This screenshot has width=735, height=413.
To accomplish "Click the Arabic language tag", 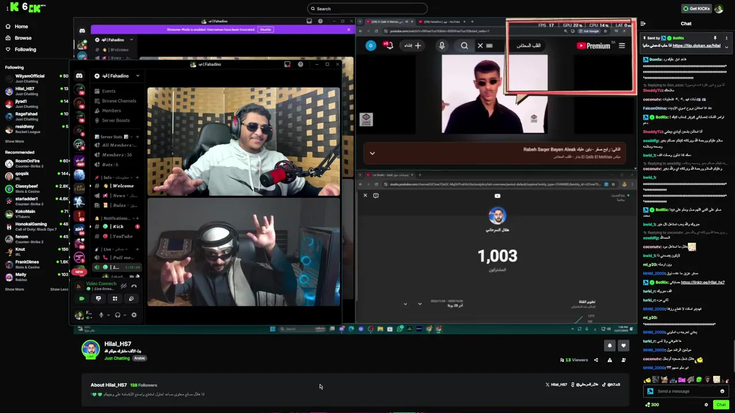I will [x=140, y=358].
